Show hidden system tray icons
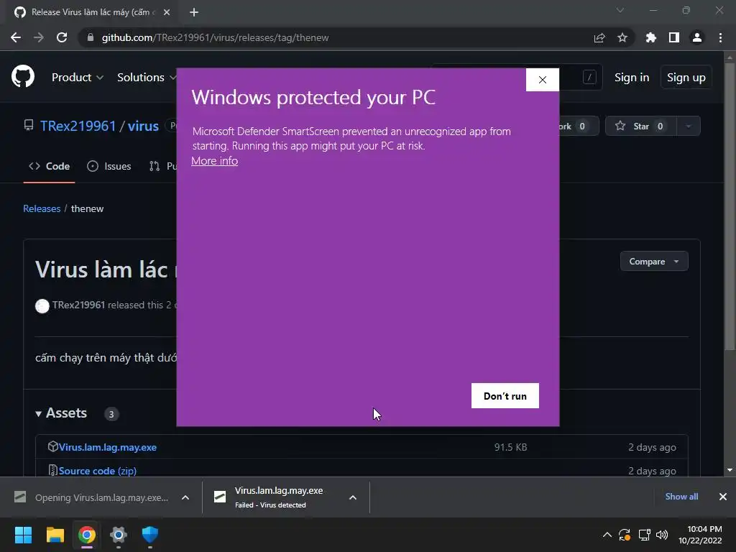 click(607, 535)
